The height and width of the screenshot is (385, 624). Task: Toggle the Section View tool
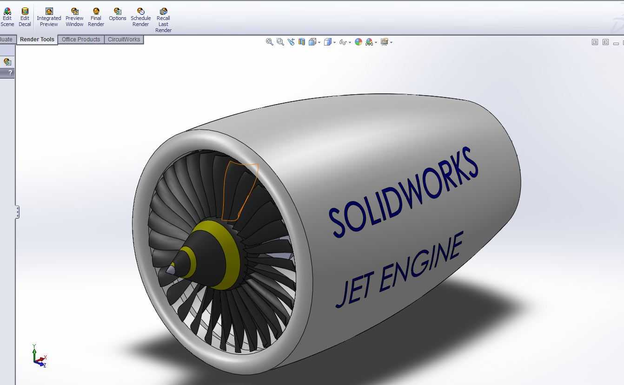tap(302, 42)
